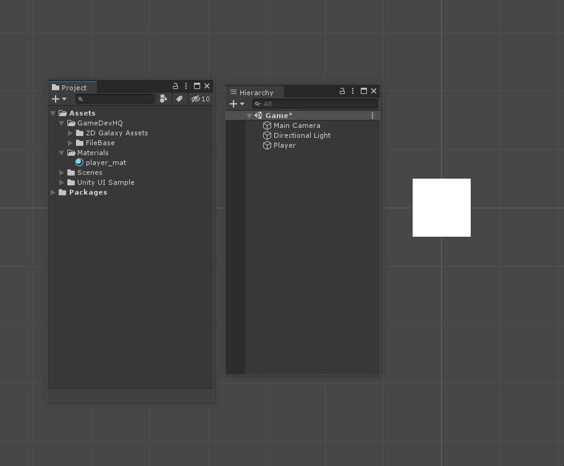The height and width of the screenshot is (466, 564).
Task: Open the Hierarchy create (+) dropdown
Action: pos(237,104)
